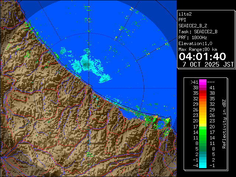236x177 pixels.
Task: Click the 7 OCT 2025 JST date
Action: [x=208, y=64]
